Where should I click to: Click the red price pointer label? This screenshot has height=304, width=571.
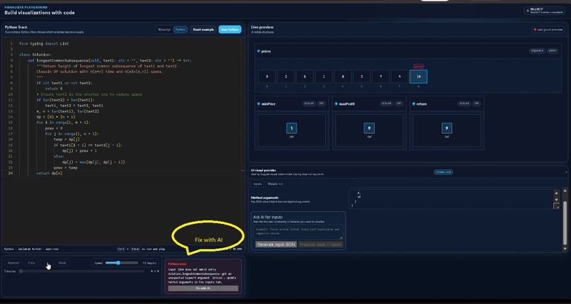tap(419, 67)
